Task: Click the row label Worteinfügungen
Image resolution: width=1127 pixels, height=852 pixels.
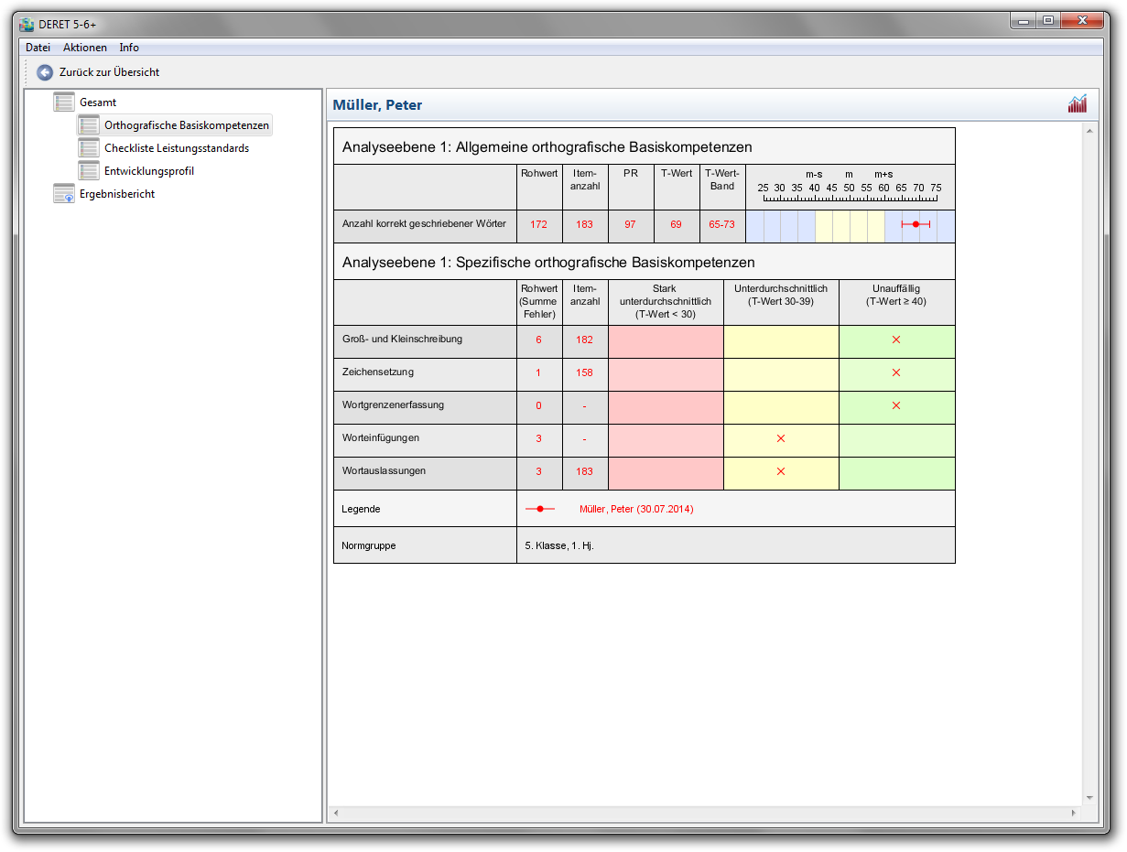Action: (x=381, y=437)
